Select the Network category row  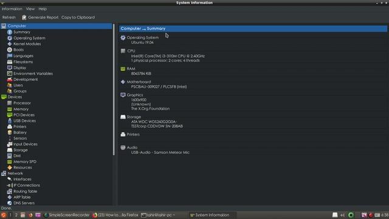pos(57,173)
